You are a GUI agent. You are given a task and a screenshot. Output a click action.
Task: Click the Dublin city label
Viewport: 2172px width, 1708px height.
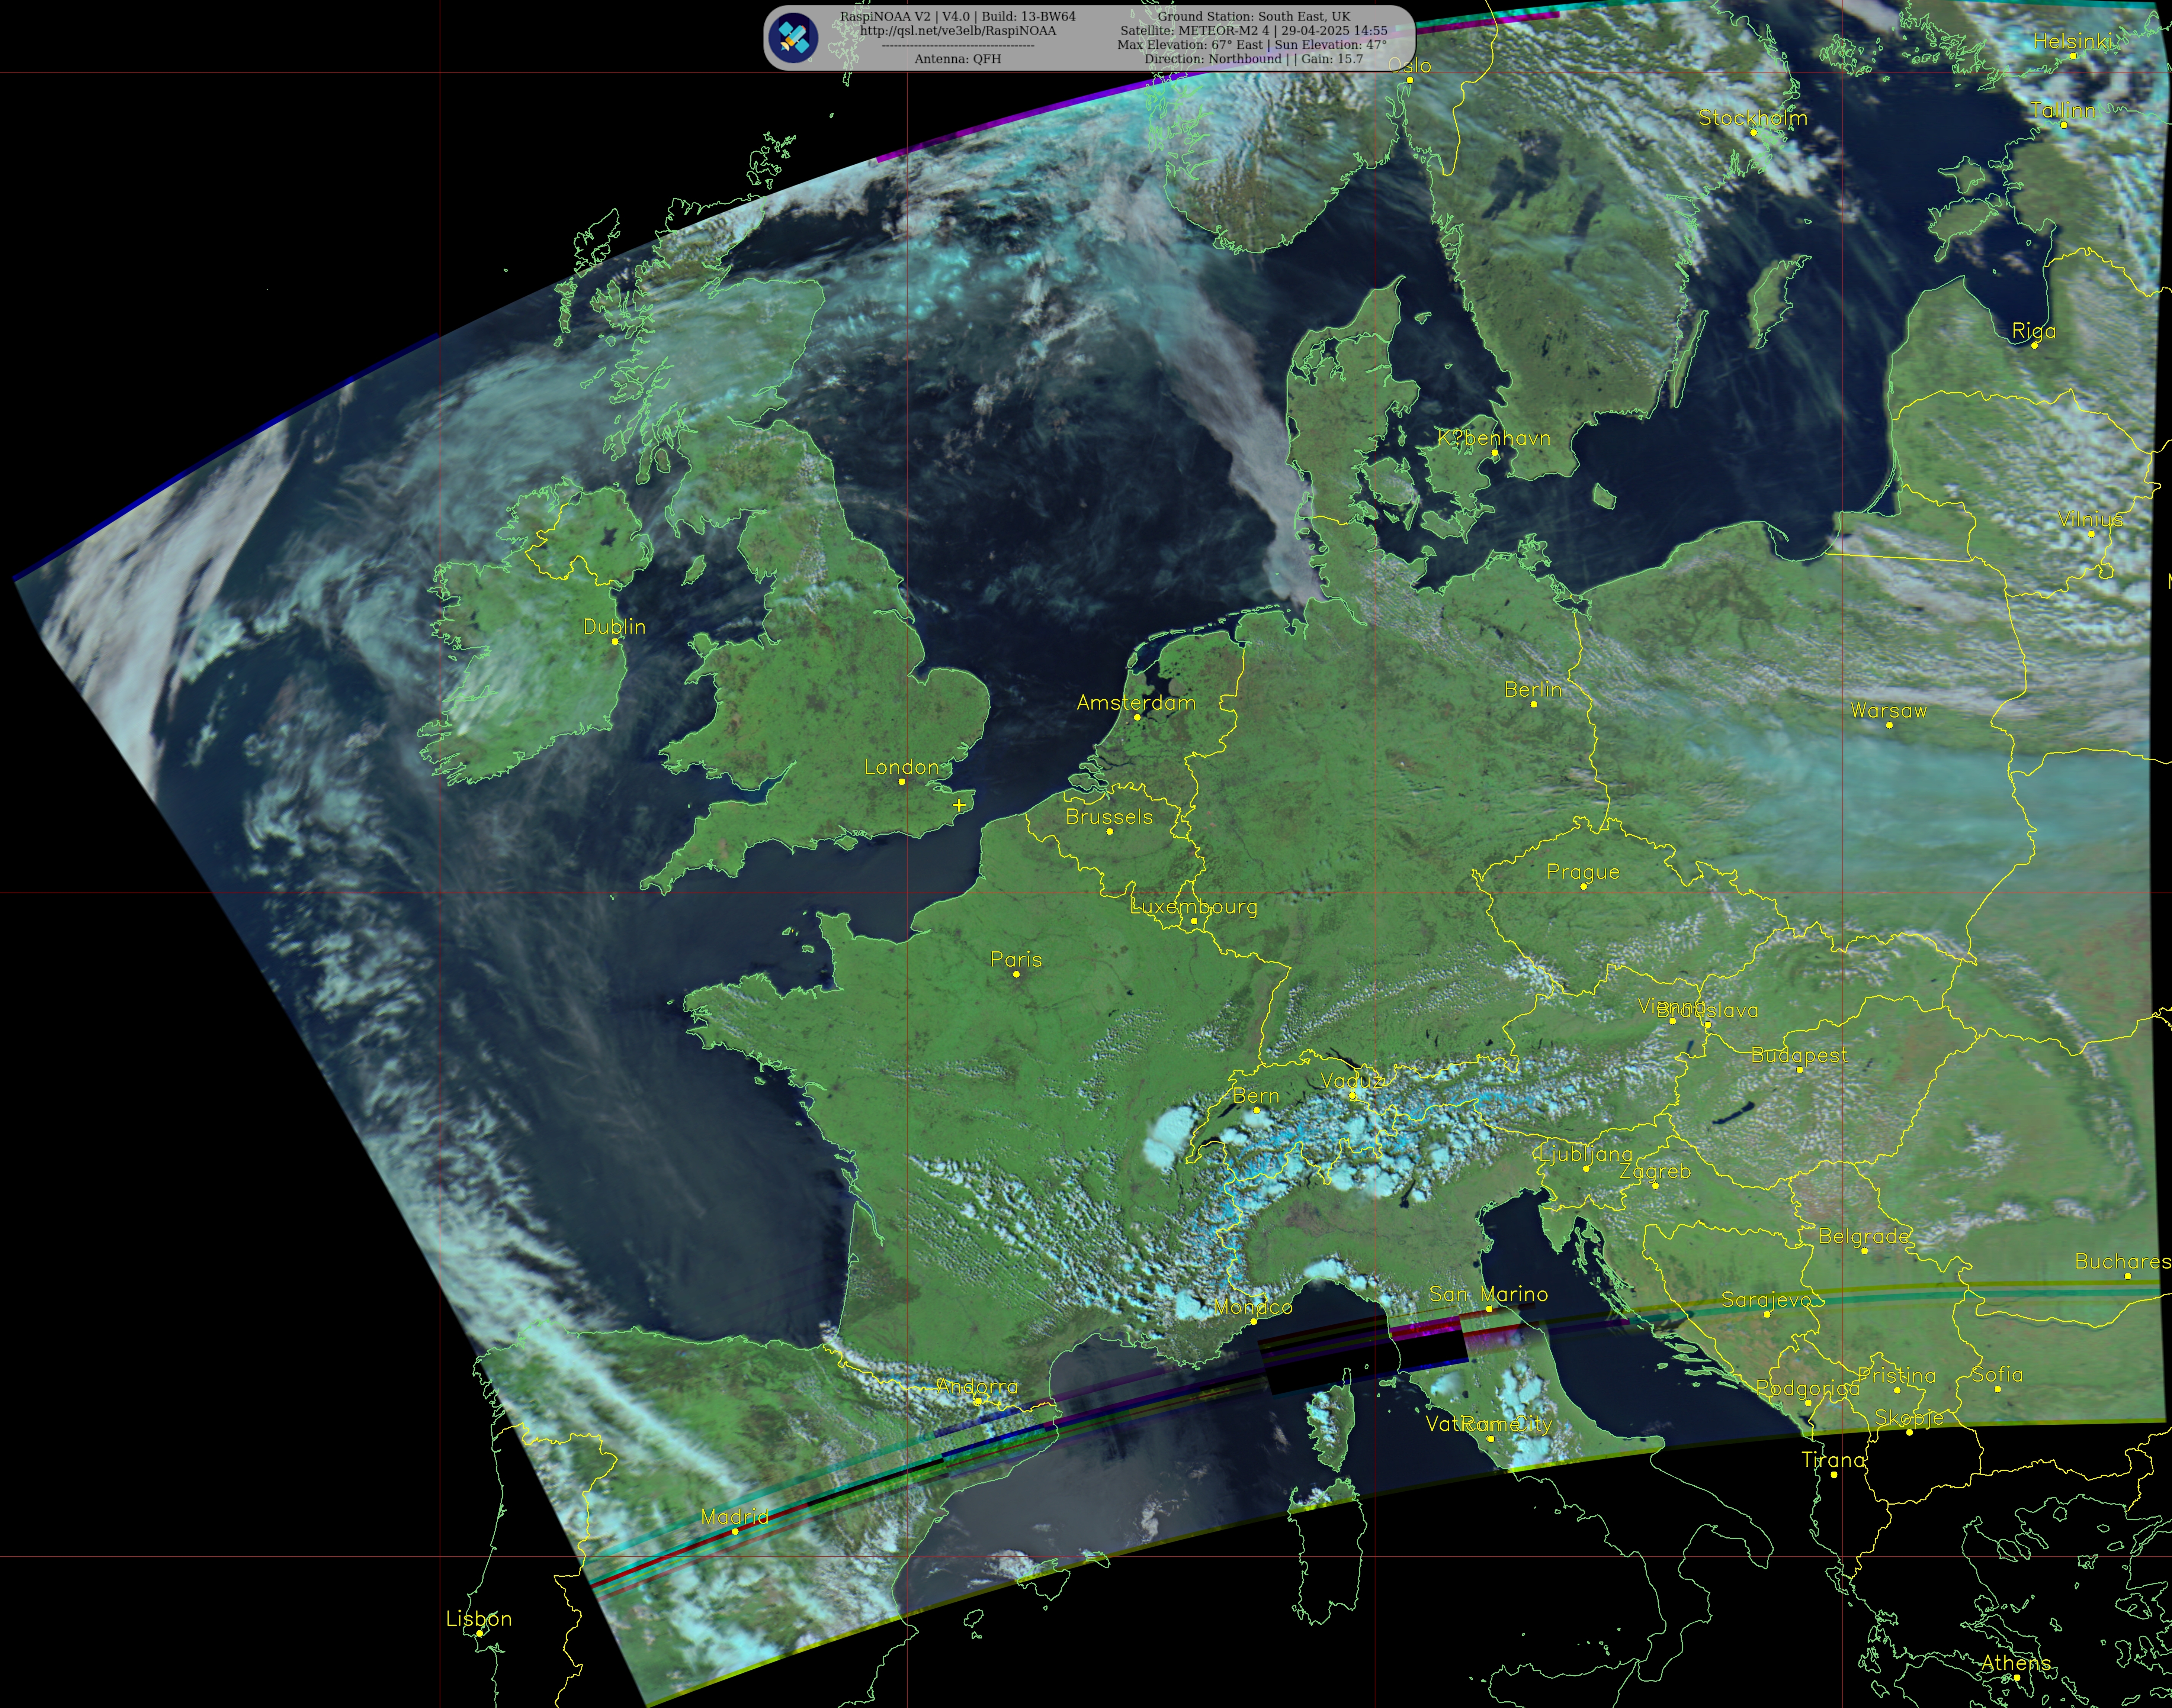tap(614, 627)
